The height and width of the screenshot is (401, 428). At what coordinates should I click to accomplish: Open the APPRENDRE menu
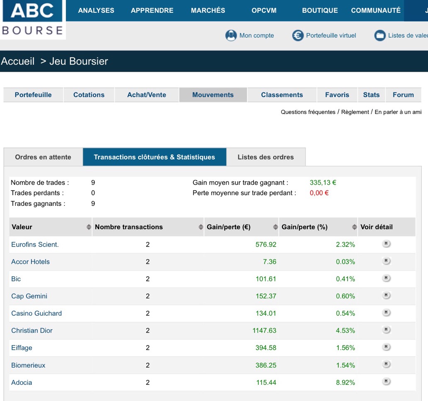point(152,10)
